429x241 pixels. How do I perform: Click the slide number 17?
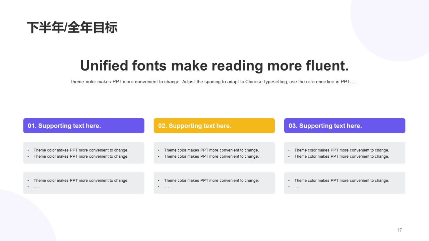[400, 230]
